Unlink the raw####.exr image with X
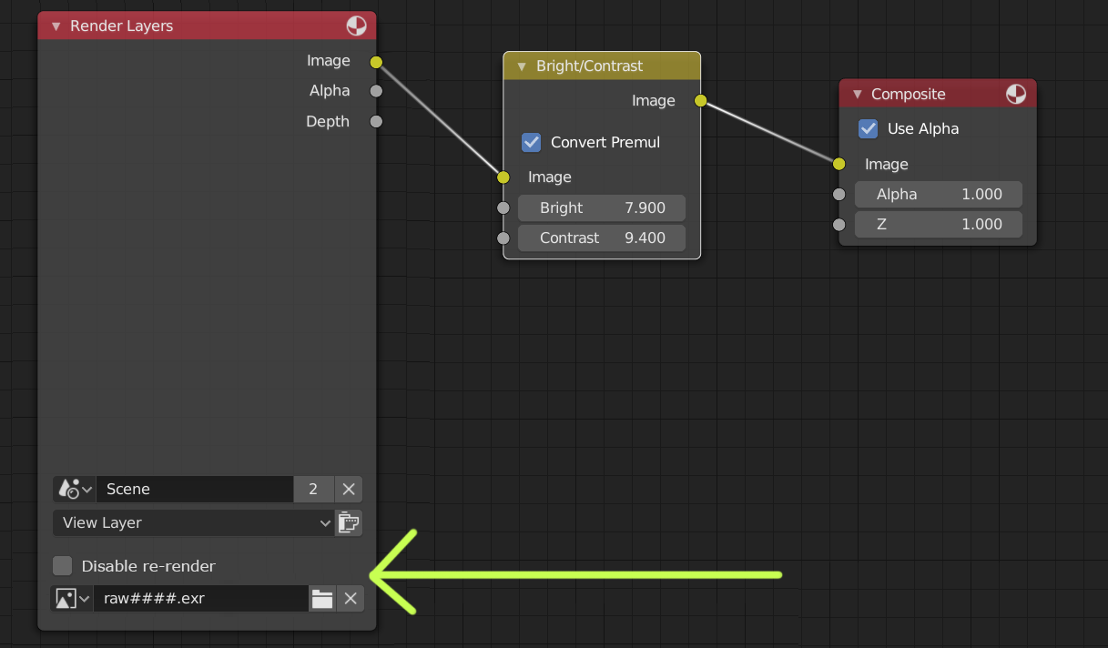Viewport: 1108px width, 648px height. point(351,598)
